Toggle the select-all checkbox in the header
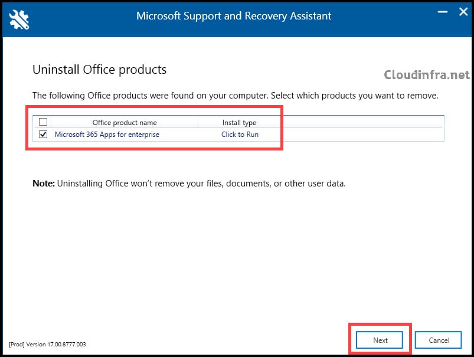Image resolution: width=474 pixels, height=357 pixels. 43,122
